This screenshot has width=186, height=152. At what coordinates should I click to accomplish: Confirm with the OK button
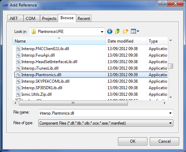click(x=133, y=141)
